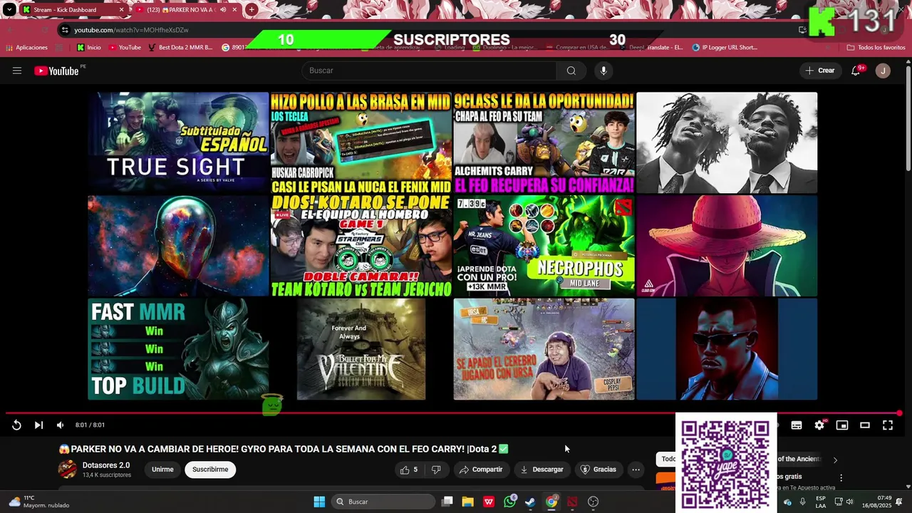The height and width of the screenshot is (513, 912).
Task: Open IP Logger URL Shortener bookmark
Action: point(725,48)
